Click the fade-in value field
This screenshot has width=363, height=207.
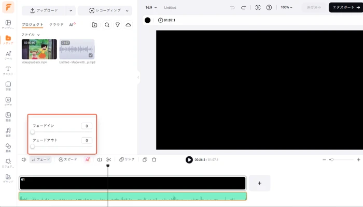[87, 126]
